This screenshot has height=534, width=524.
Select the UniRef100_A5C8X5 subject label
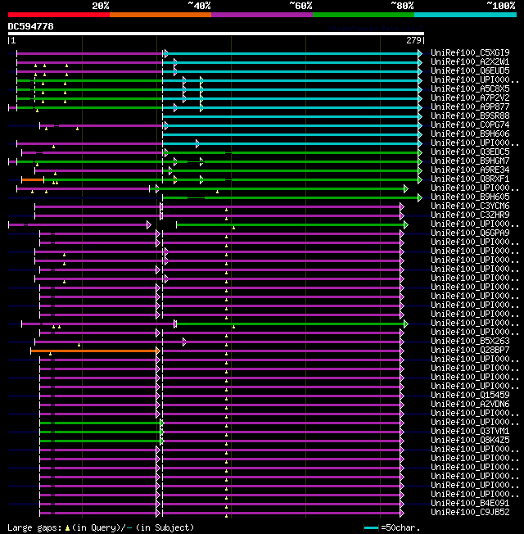point(470,89)
